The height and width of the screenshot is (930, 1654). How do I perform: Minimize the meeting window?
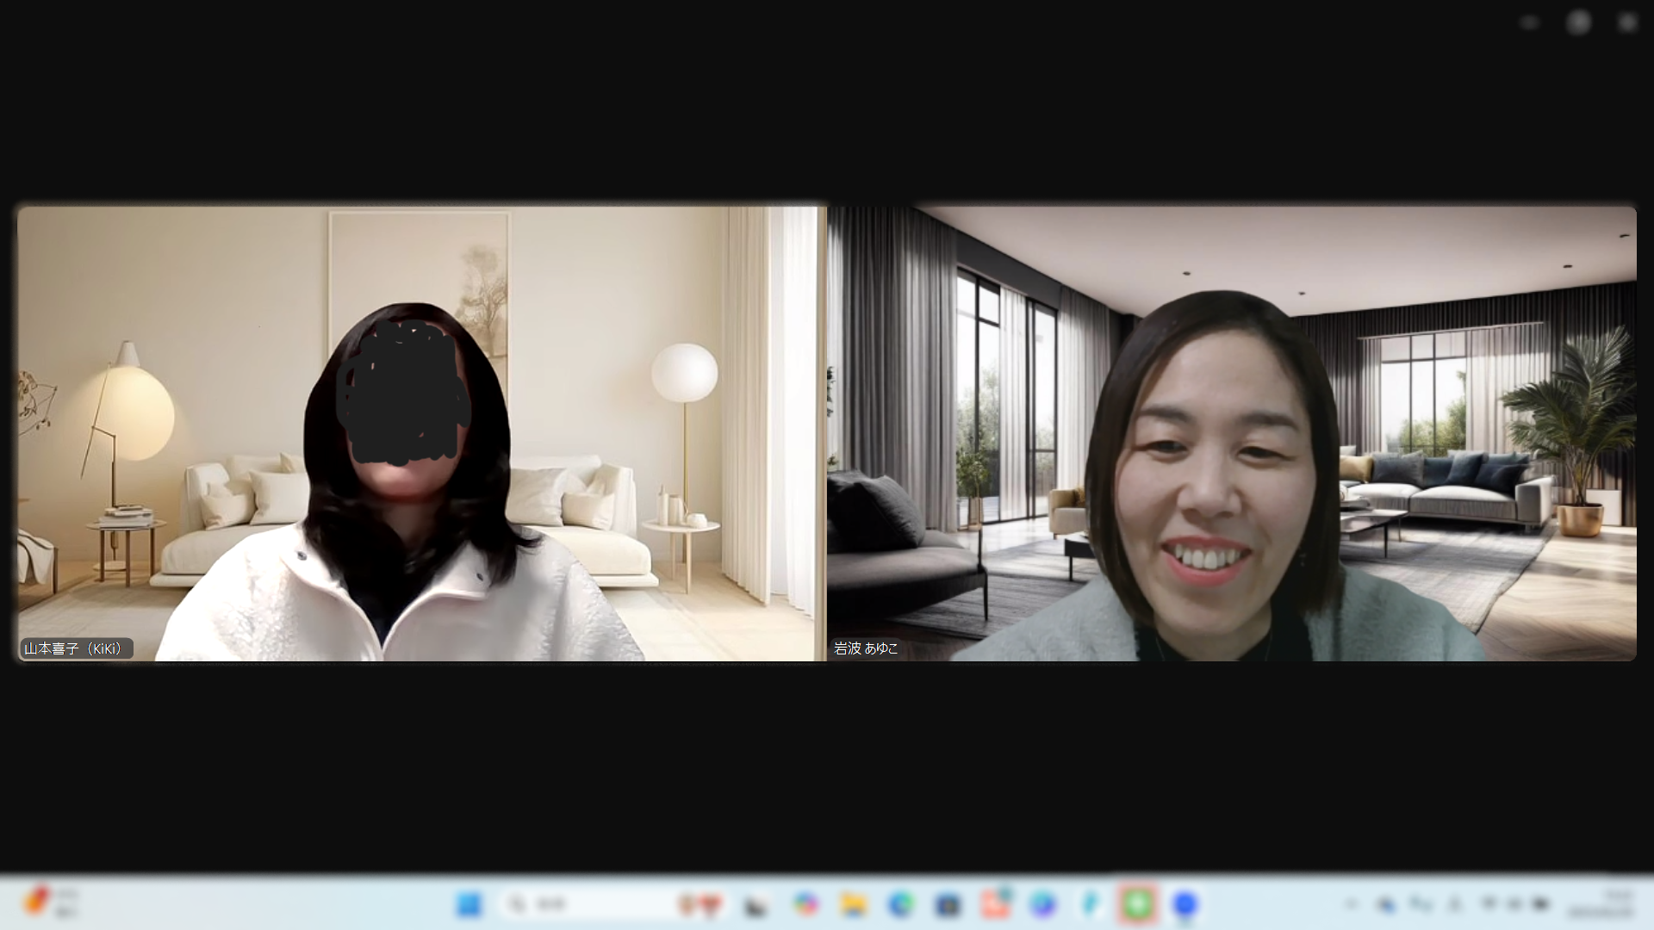(1530, 23)
